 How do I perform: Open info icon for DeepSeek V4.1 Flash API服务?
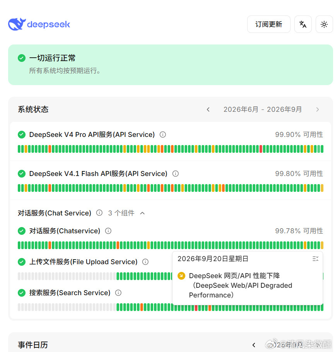pos(175,174)
